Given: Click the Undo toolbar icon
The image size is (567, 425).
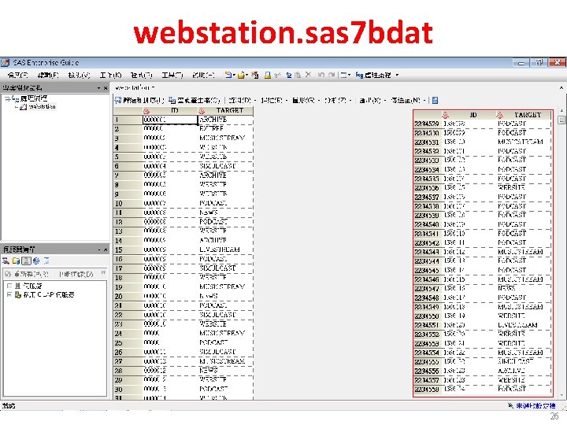Looking at the screenshot, I should 321,75.
